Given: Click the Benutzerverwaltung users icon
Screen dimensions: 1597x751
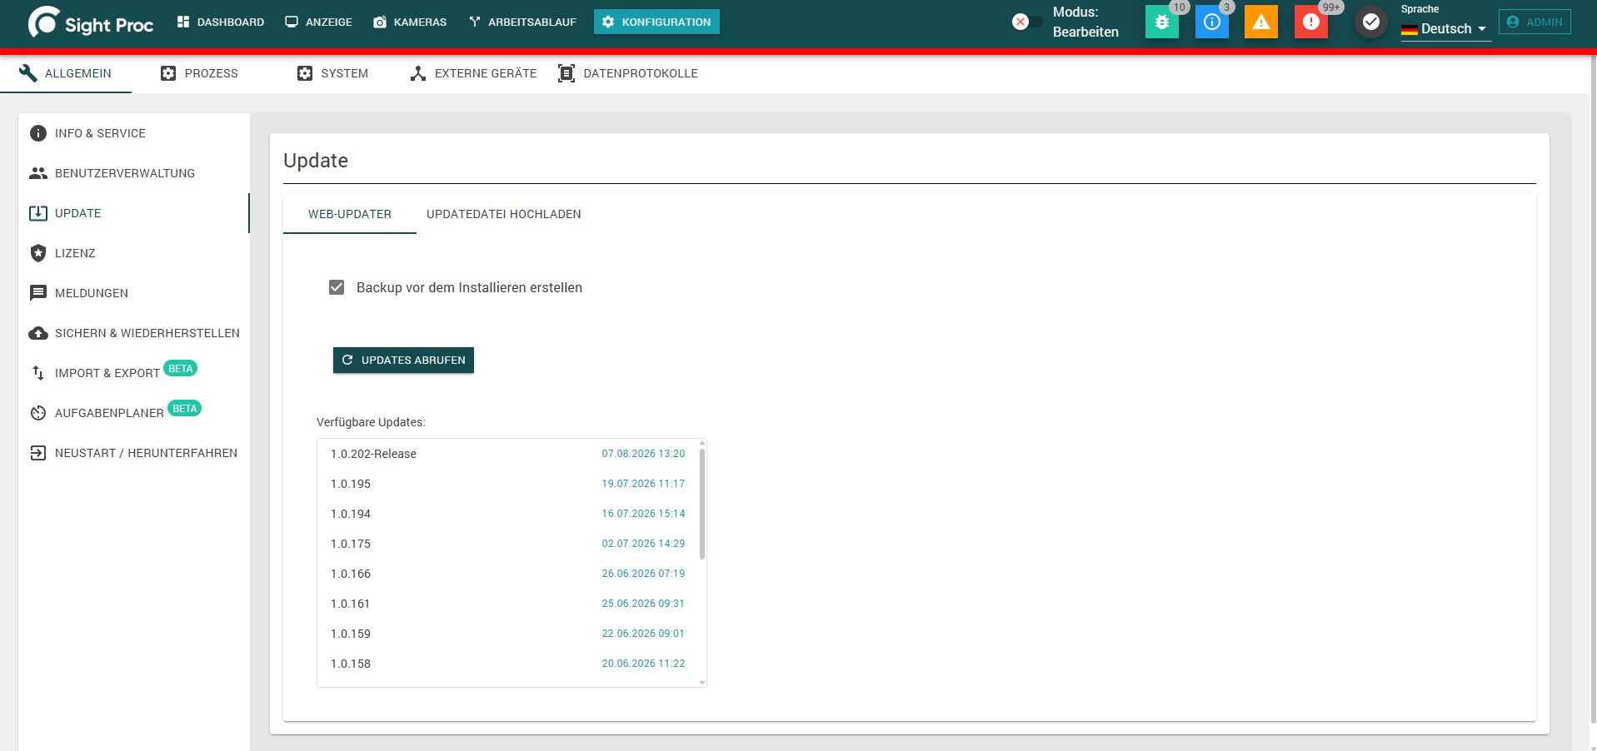Looking at the screenshot, I should [x=38, y=173].
